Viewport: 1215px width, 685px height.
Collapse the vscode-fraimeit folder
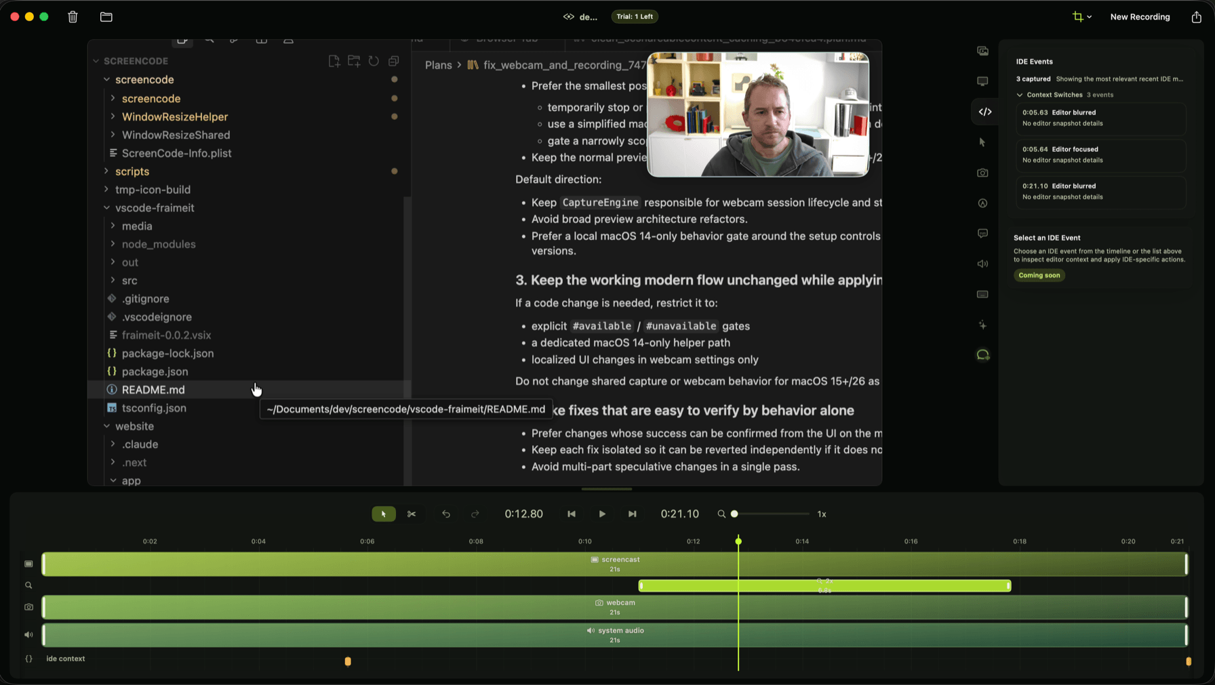(106, 208)
